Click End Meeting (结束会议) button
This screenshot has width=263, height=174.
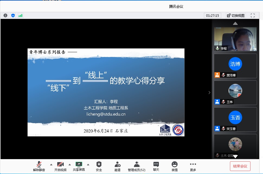240,166
